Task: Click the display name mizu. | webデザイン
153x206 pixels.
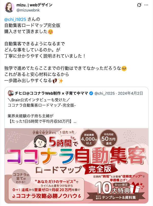Action: (x=34, y=5)
